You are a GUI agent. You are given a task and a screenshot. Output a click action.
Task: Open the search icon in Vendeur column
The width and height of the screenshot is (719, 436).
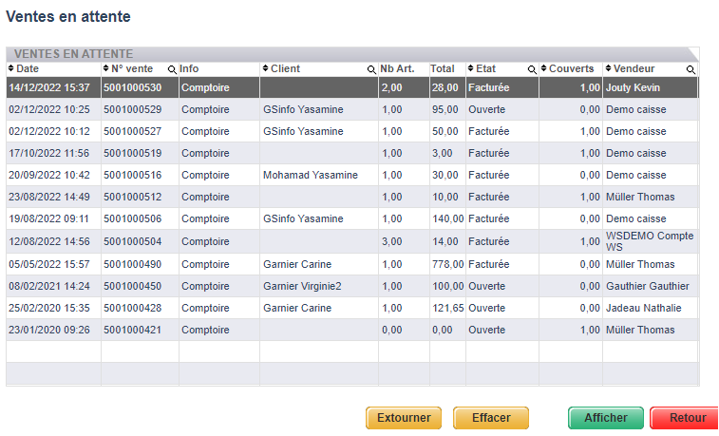[x=691, y=70]
